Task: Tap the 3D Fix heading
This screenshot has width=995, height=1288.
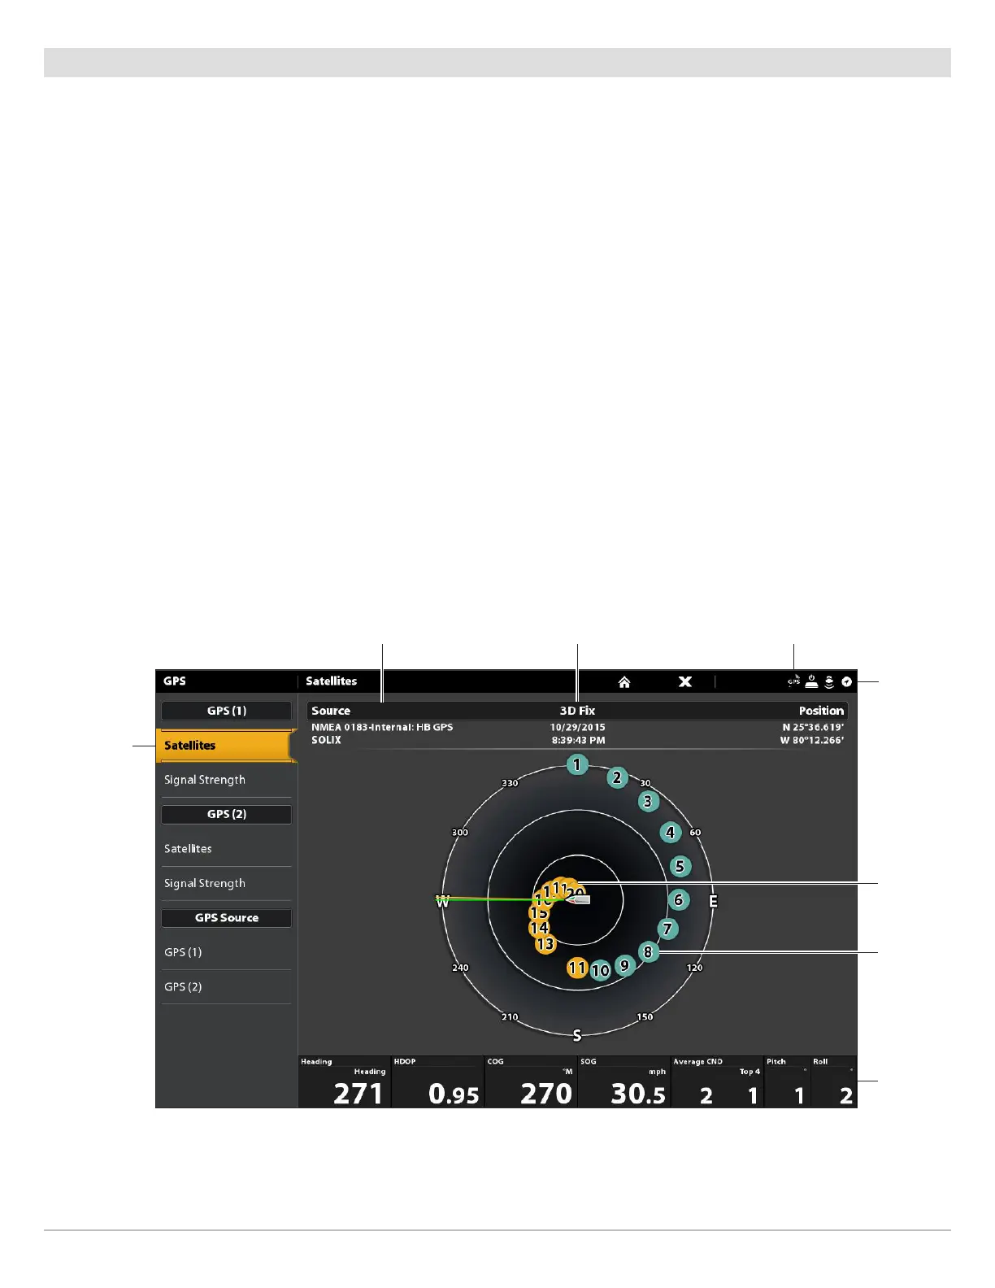Action: point(578,711)
